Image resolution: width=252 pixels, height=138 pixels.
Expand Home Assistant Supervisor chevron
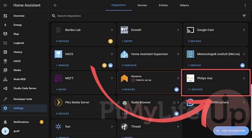click(x=178, y=54)
